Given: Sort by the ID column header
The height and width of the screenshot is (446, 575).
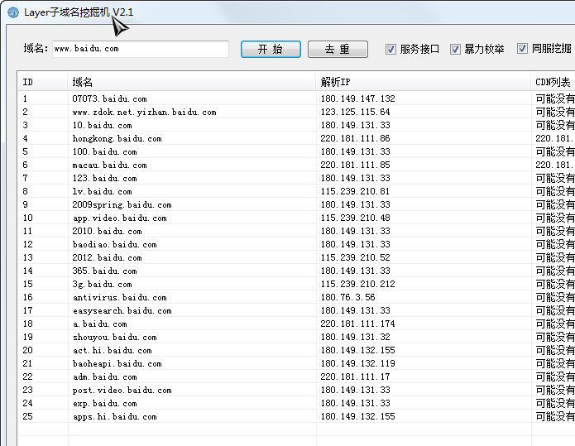Looking at the screenshot, I should 42,82.
